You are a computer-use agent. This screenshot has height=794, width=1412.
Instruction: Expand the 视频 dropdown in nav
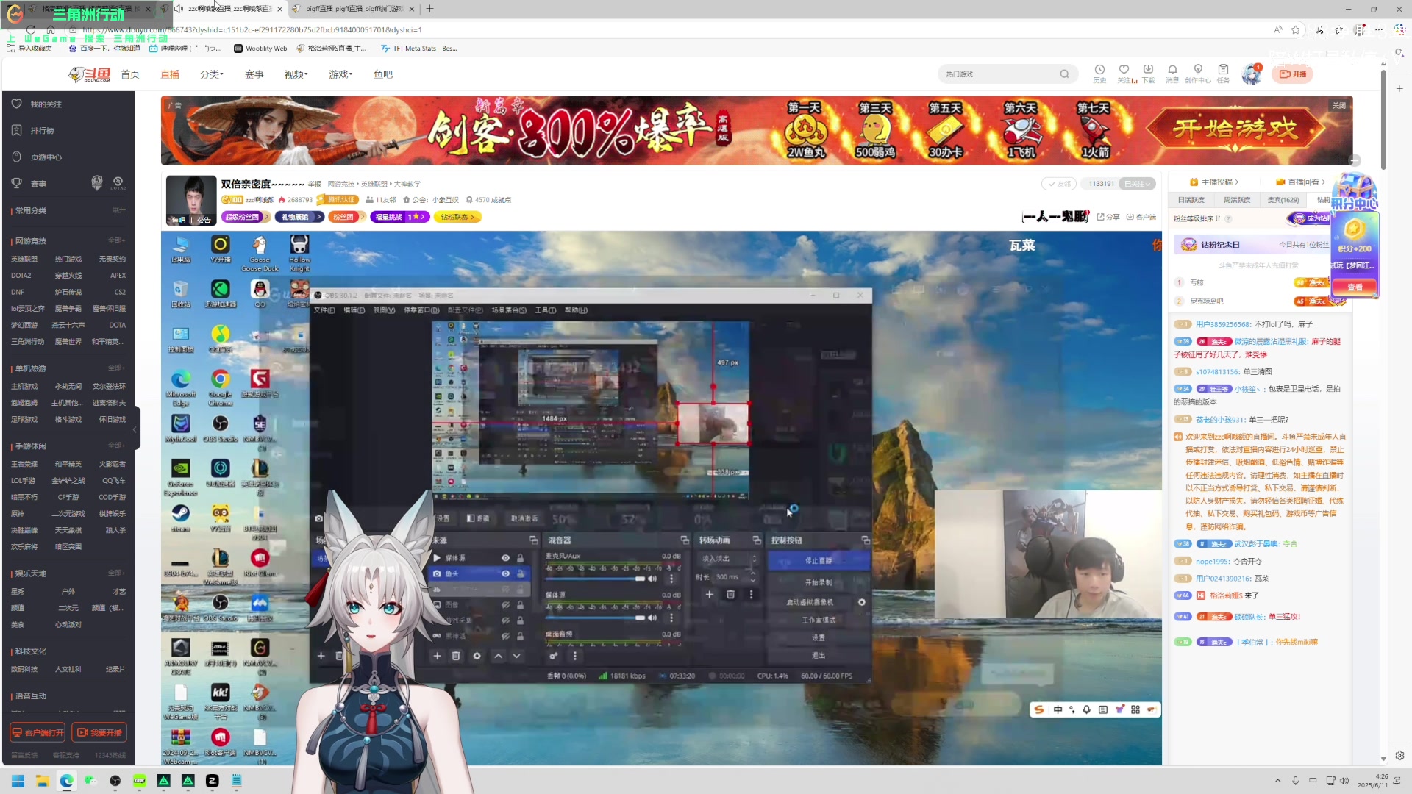(x=296, y=74)
